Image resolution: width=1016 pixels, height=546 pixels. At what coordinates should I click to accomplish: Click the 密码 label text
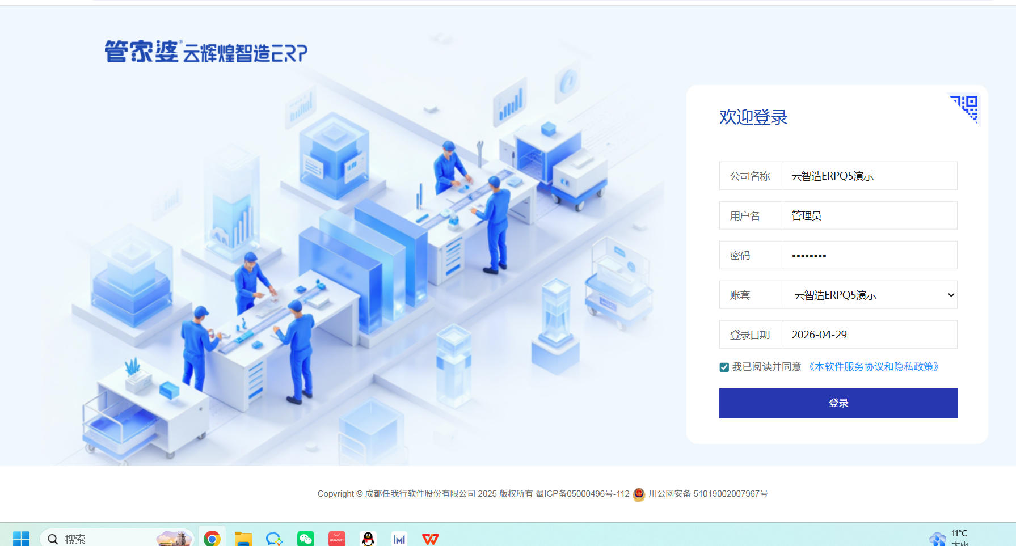point(740,255)
